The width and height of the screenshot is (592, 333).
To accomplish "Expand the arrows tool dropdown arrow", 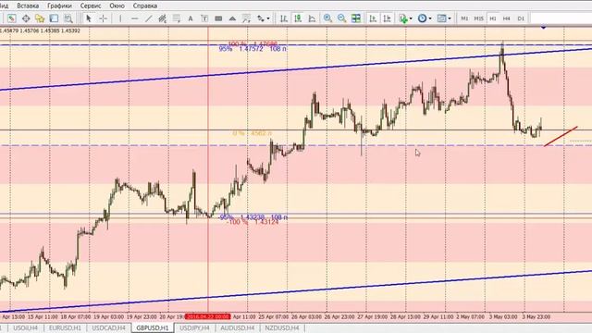I will point(268,18).
